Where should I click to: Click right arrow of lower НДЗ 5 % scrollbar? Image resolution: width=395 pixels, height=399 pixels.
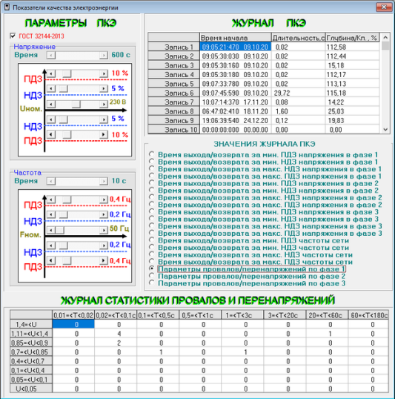(x=103, y=119)
